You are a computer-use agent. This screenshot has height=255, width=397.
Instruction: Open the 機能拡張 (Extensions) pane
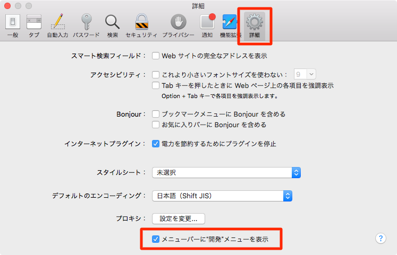click(230, 26)
